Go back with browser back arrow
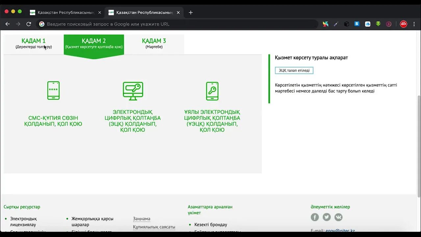This screenshot has width=421, height=237. point(8,24)
